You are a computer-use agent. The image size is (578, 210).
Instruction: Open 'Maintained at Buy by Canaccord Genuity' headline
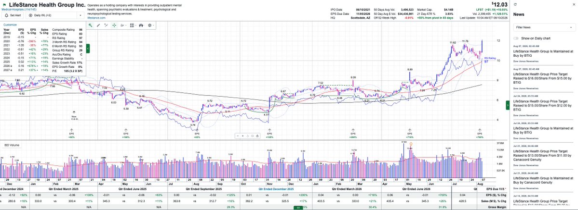543,180
